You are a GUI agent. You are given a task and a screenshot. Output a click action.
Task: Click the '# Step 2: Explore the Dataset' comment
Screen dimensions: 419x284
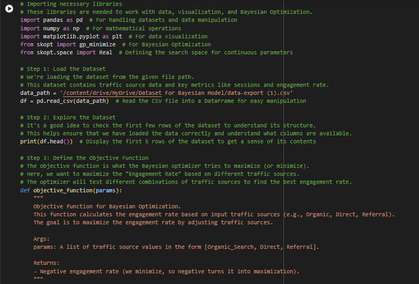click(68, 117)
